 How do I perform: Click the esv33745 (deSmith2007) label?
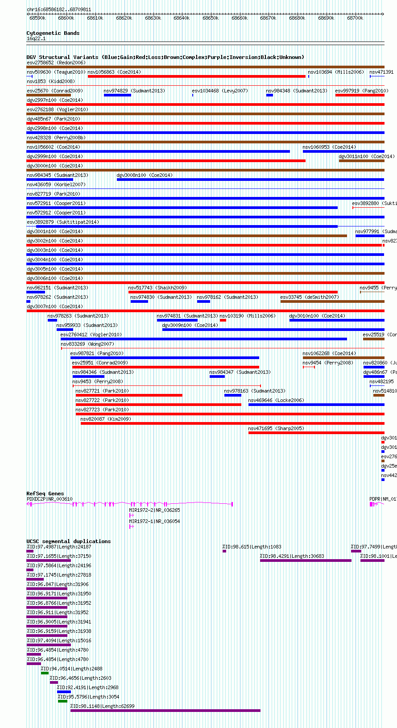click(310, 297)
